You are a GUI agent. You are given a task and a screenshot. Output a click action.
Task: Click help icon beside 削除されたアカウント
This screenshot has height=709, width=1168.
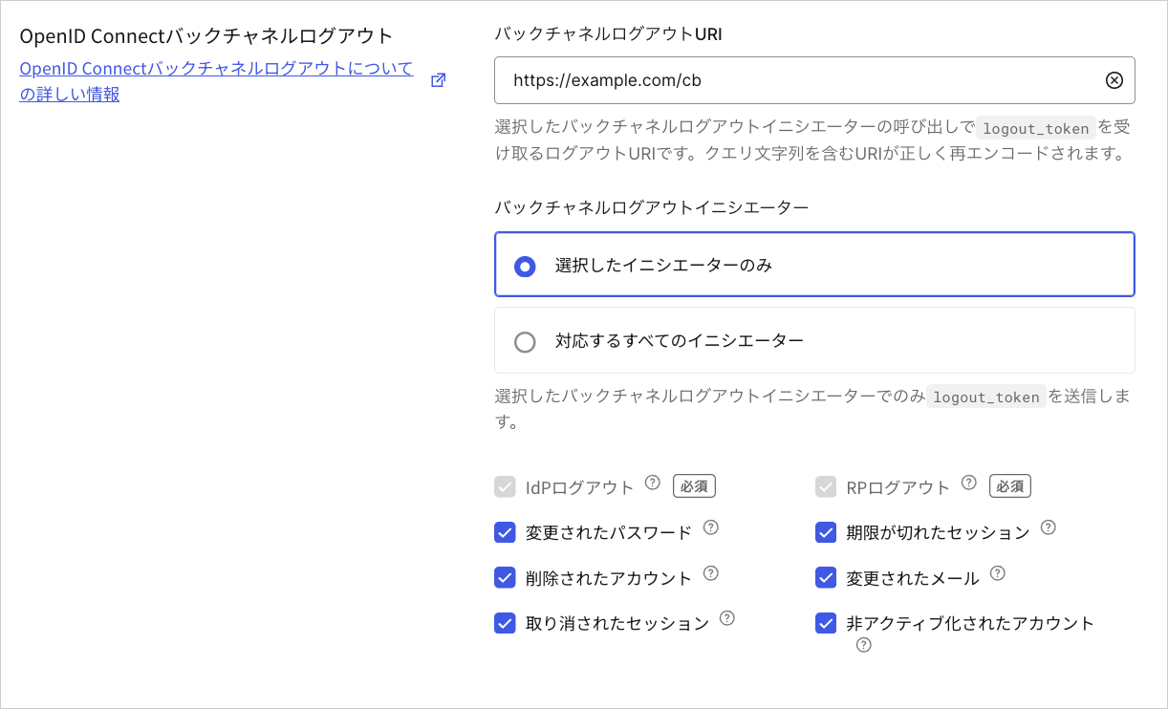point(710,573)
